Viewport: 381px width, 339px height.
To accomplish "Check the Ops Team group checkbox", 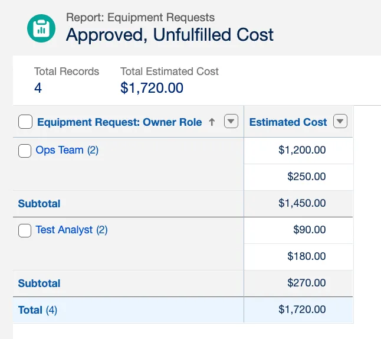I will coord(25,151).
